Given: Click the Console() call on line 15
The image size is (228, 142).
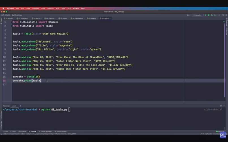Looking at the screenshot, I should pyautogui.click(x=33, y=77).
